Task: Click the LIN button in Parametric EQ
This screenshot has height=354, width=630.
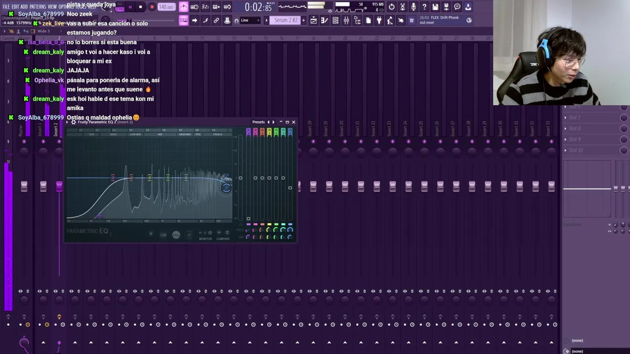Action: [x=163, y=235]
